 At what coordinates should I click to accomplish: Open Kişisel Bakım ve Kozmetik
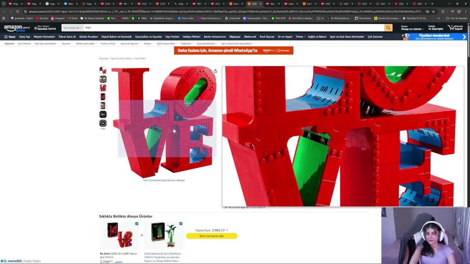click(x=116, y=37)
